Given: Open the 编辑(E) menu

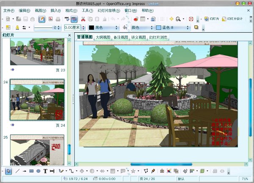Looking at the screenshot, I should pyautogui.click(x=25, y=11).
